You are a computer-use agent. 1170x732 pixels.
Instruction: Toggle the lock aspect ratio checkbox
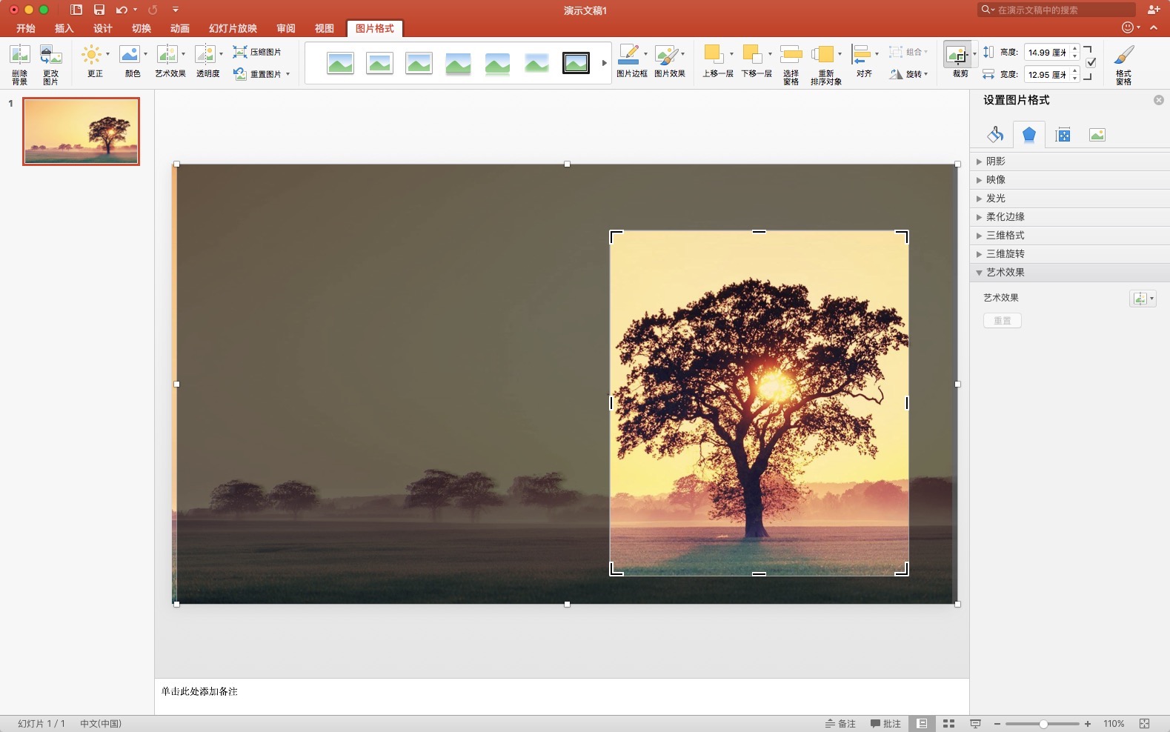point(1091,63)
